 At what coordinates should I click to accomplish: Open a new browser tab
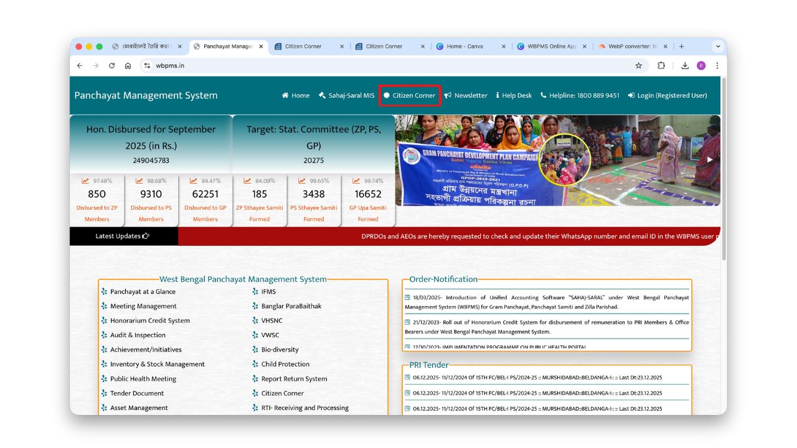(682, 47)
